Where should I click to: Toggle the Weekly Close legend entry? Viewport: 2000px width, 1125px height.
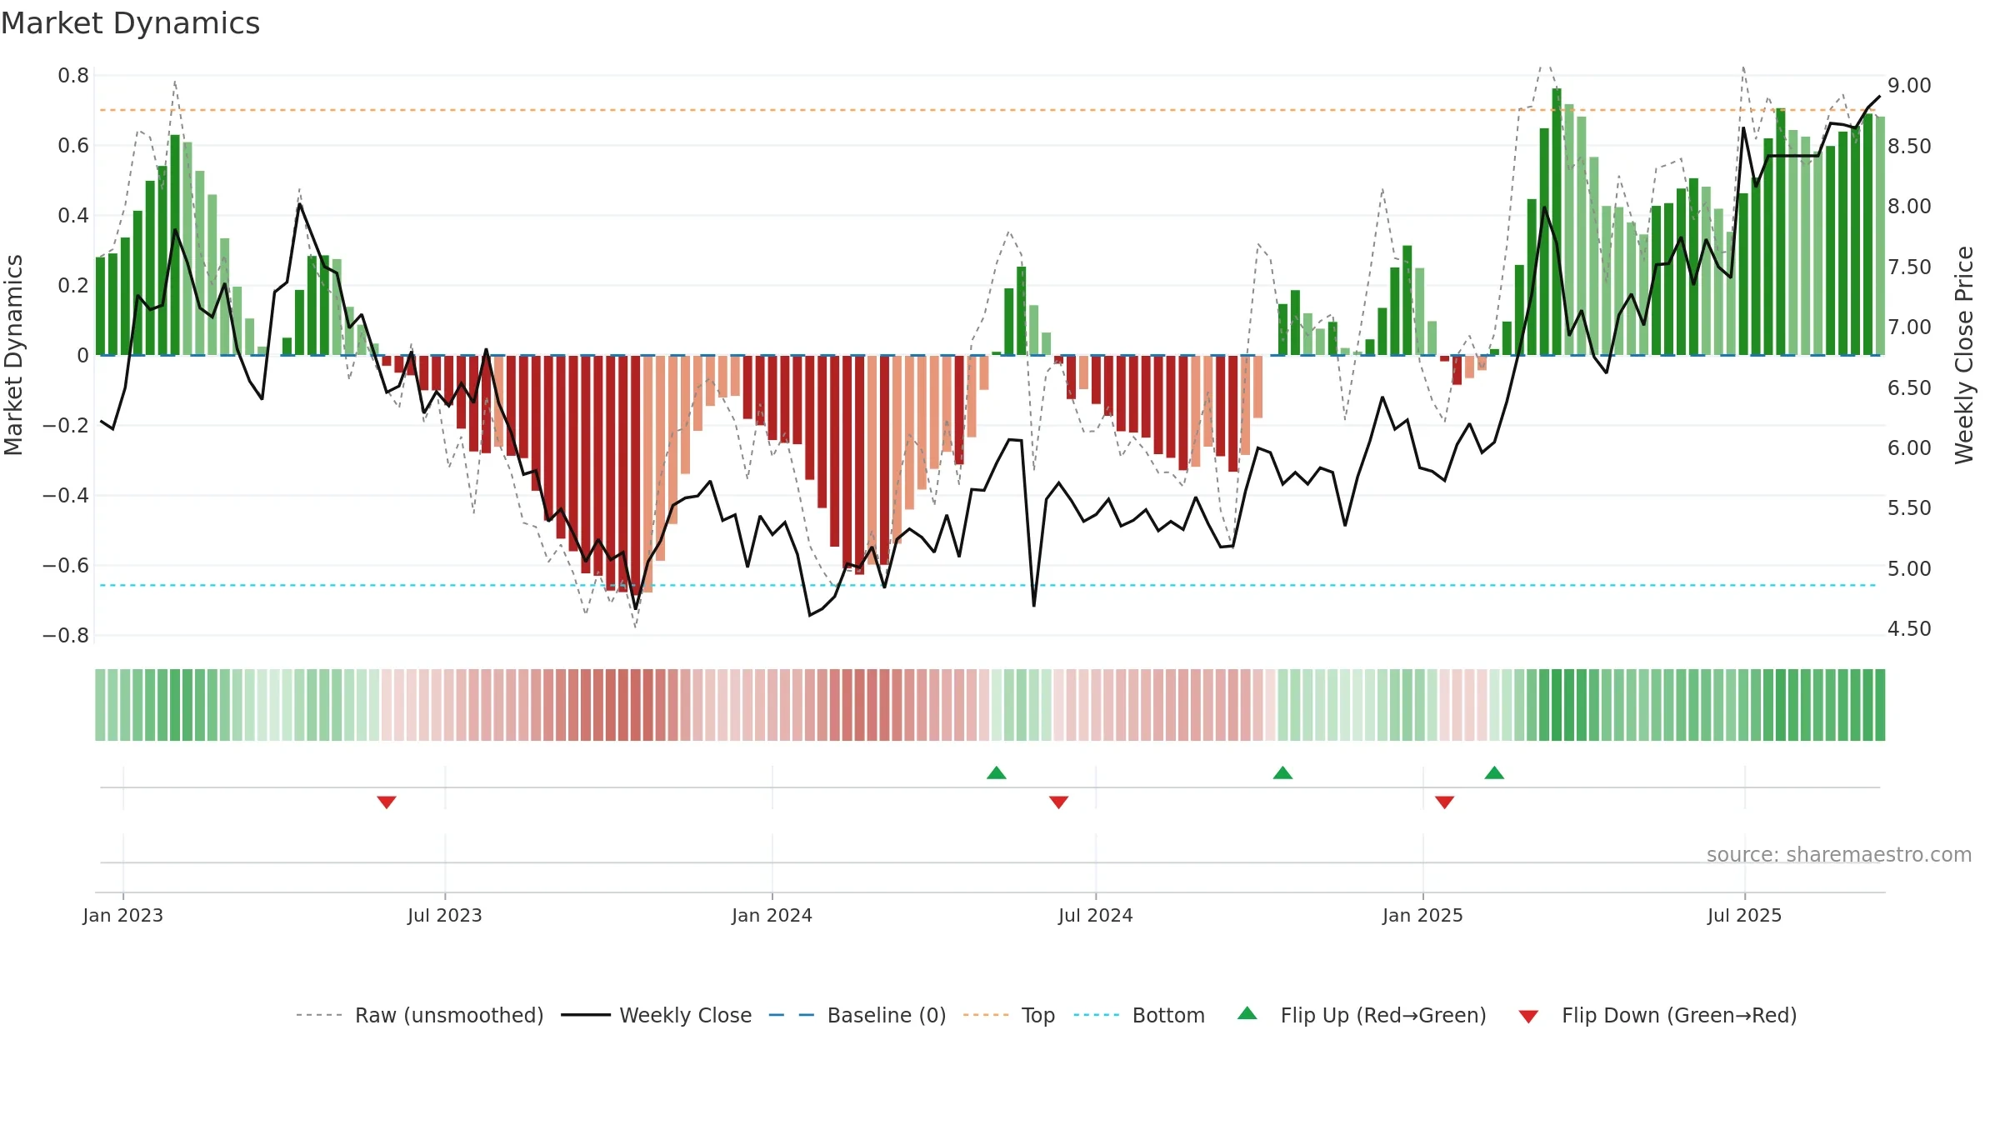656,1015
